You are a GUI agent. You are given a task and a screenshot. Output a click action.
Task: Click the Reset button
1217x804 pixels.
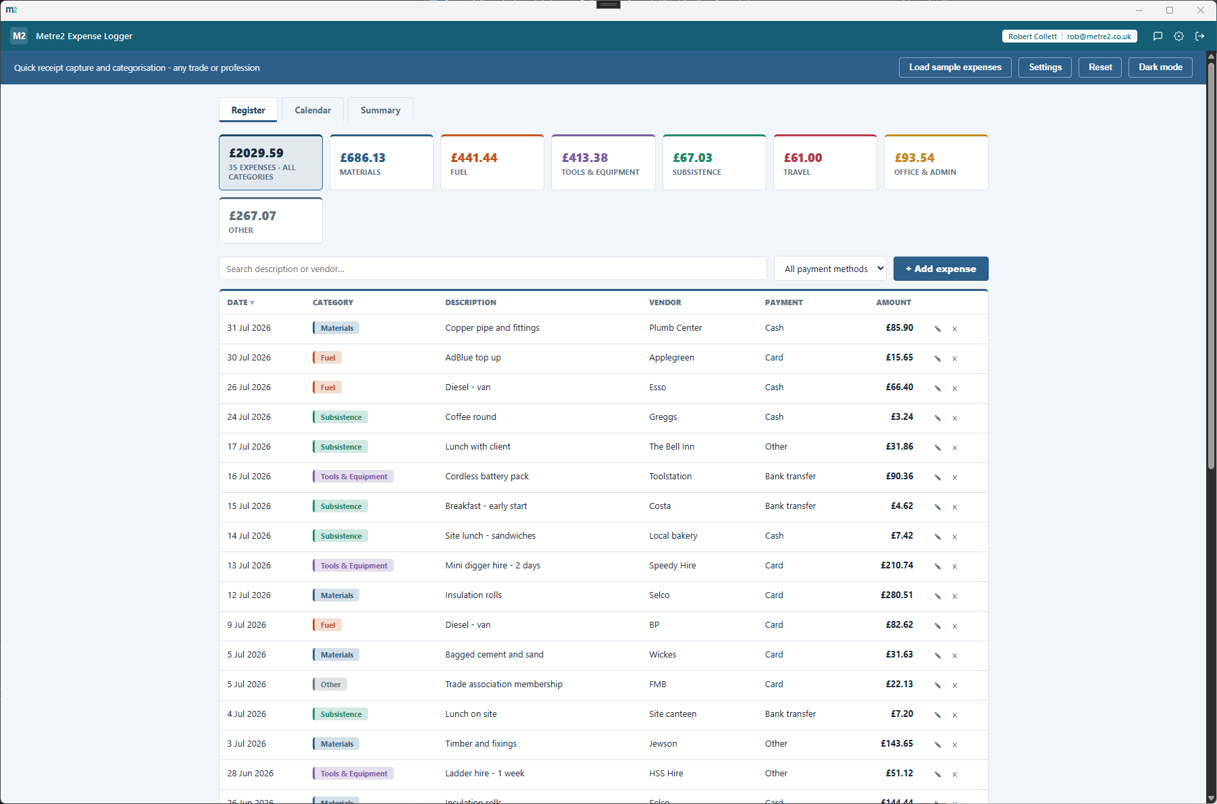click(x=1100, y=68)
